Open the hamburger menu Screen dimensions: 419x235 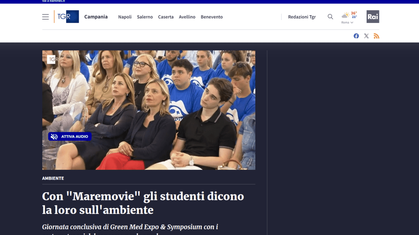click(x=45, y=17)
